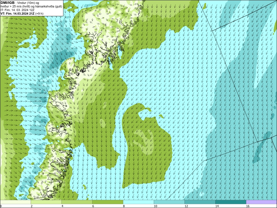The image size is (277, 208).
Task: Click the 0–2 m/s legend color swatch
Action: click(15, 202)
